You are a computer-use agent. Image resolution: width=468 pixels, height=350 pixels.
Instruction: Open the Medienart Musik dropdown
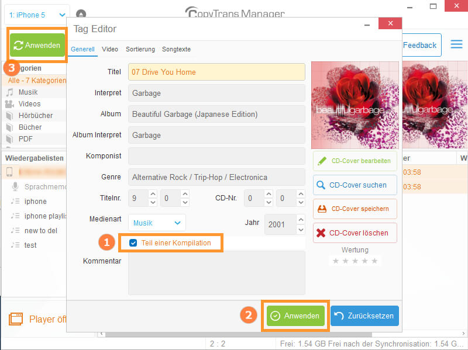coord(157,223)
